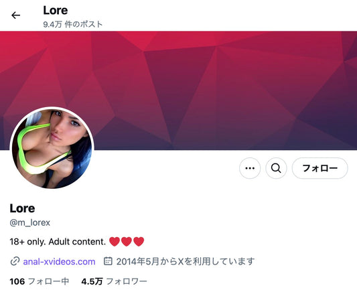Click the last red heart emoji in the bio
Viewport: 357px width, 294px height.
139,242
